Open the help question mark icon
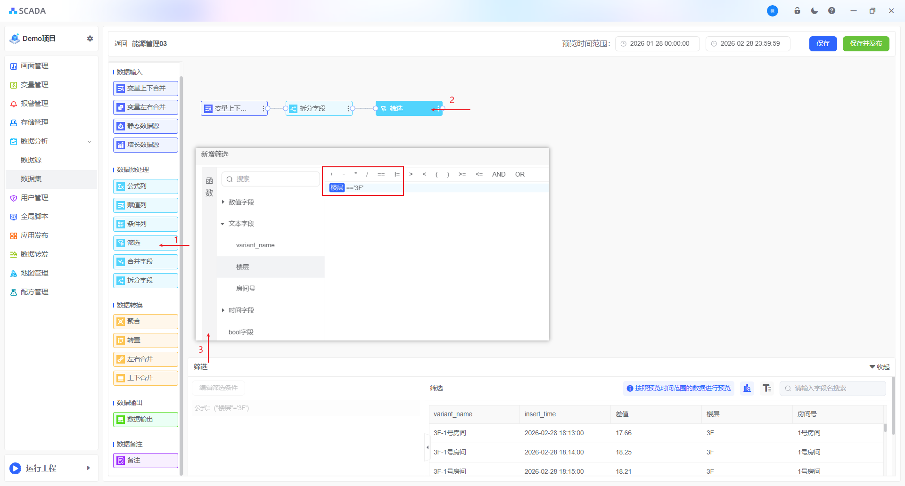This screenshot has height=486, width=905. coord(831,11)
